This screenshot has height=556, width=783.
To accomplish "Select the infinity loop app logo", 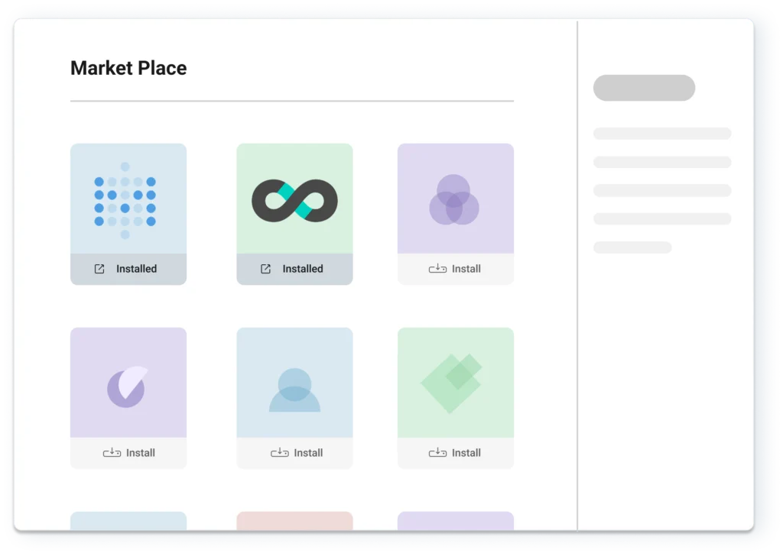I will (294, 201).
